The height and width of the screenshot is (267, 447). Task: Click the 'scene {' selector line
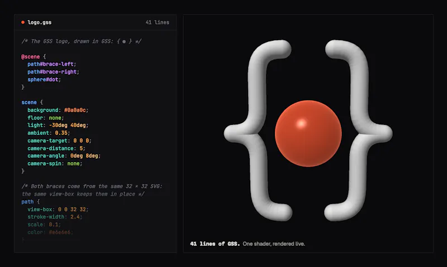point(32,103)
